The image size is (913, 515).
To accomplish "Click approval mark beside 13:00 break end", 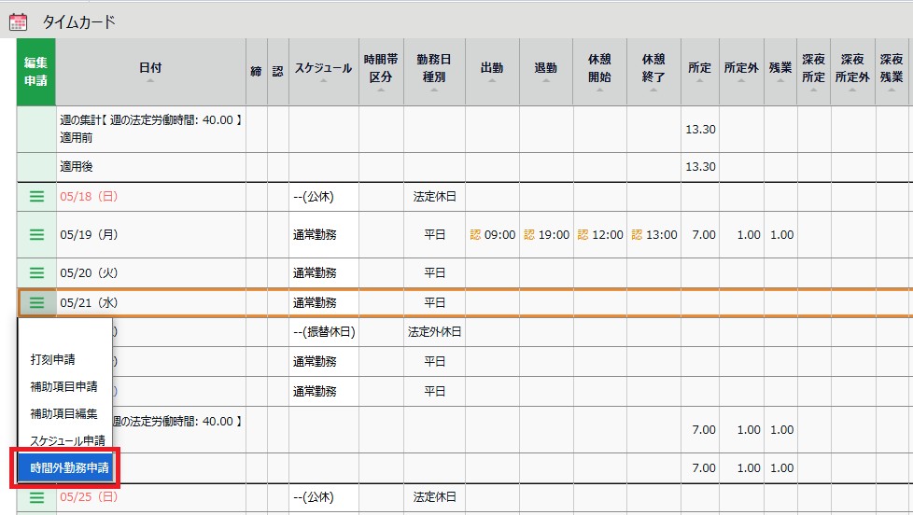I will [x=637, y=235].
